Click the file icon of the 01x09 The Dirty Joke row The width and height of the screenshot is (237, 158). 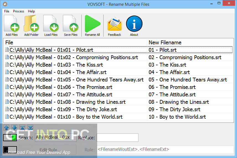[7, 109]
